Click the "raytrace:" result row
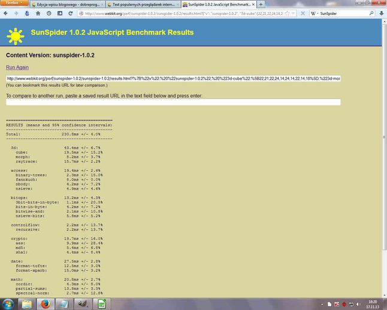This screenshot has height=310, width=387. (x=58, y=161)
